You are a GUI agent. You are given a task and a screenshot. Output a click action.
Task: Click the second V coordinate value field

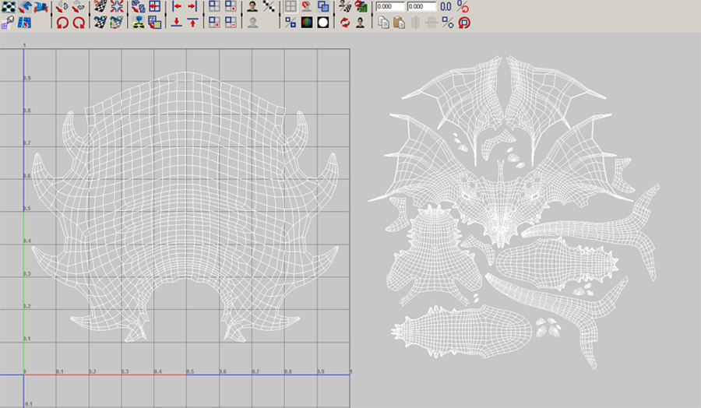click(x=421, y=7)
